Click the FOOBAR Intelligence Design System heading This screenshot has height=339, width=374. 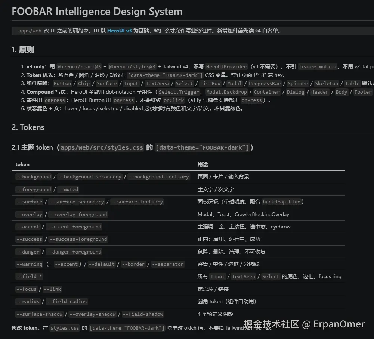(x=97, y=12)
